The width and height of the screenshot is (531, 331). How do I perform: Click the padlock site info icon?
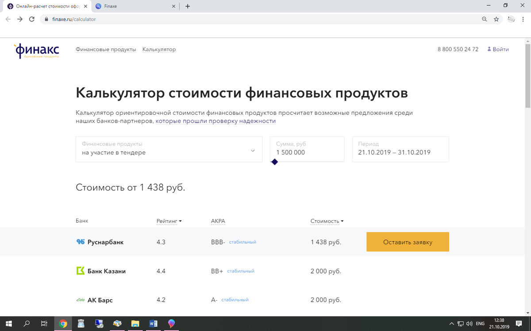[x=46, y=19]
